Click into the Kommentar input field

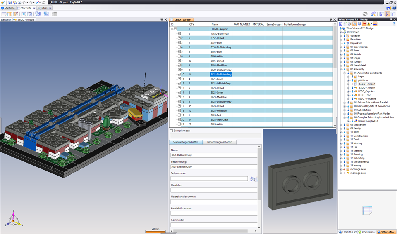click(214, 225)
